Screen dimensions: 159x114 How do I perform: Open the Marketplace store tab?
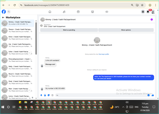tap(93, 12)
